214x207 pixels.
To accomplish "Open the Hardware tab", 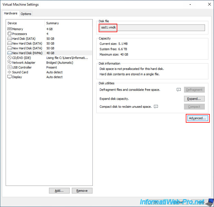I will point(10,14).
